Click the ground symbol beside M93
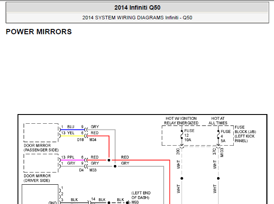This screenshot has height=204, width=274. point(129,203)
